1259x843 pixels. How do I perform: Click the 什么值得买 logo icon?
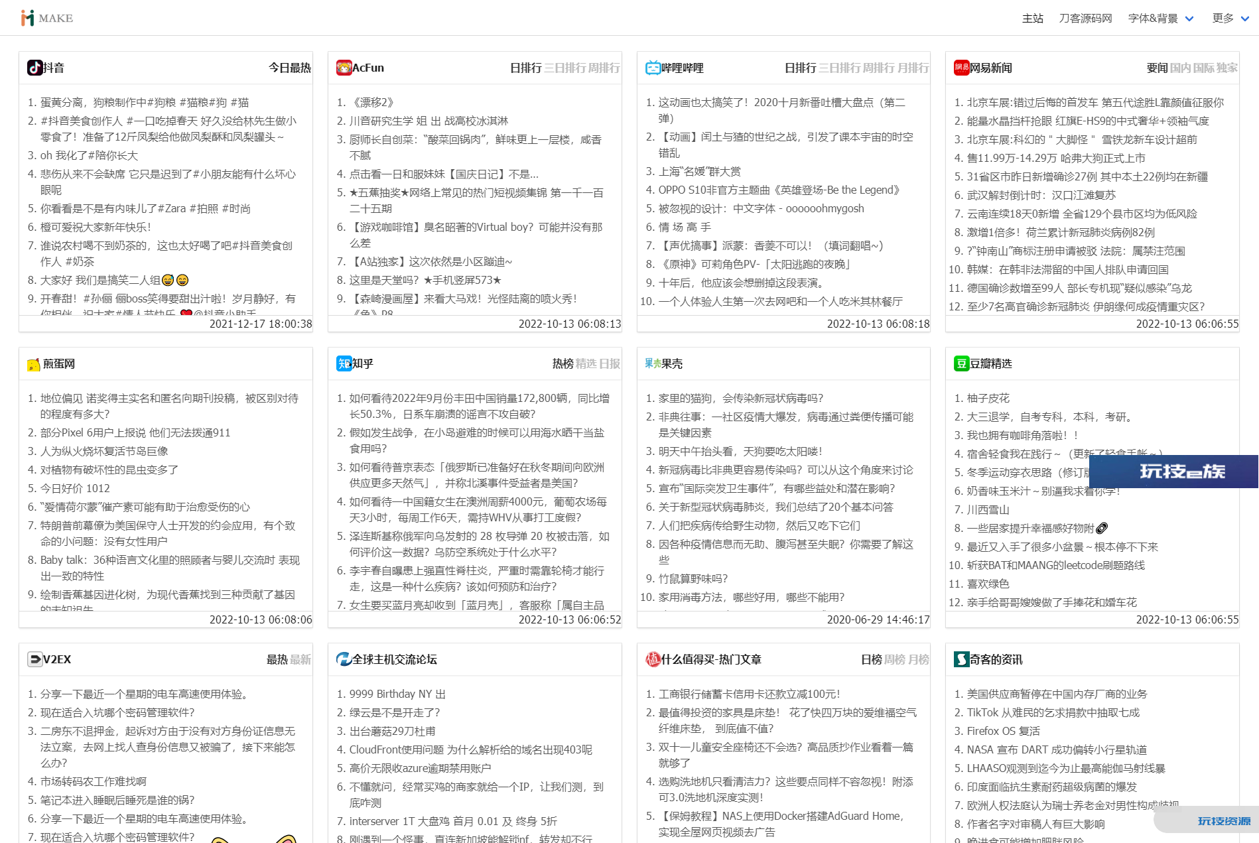tap(653, 659)
